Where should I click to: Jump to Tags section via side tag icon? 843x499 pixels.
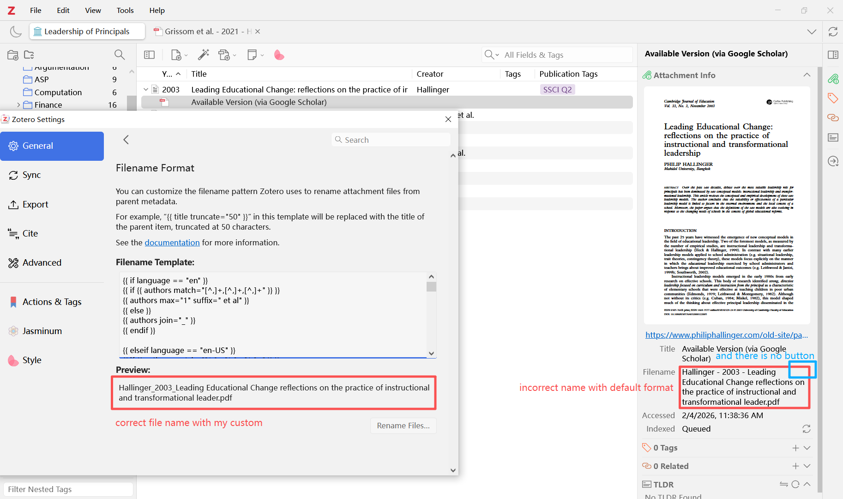point(833,98)
